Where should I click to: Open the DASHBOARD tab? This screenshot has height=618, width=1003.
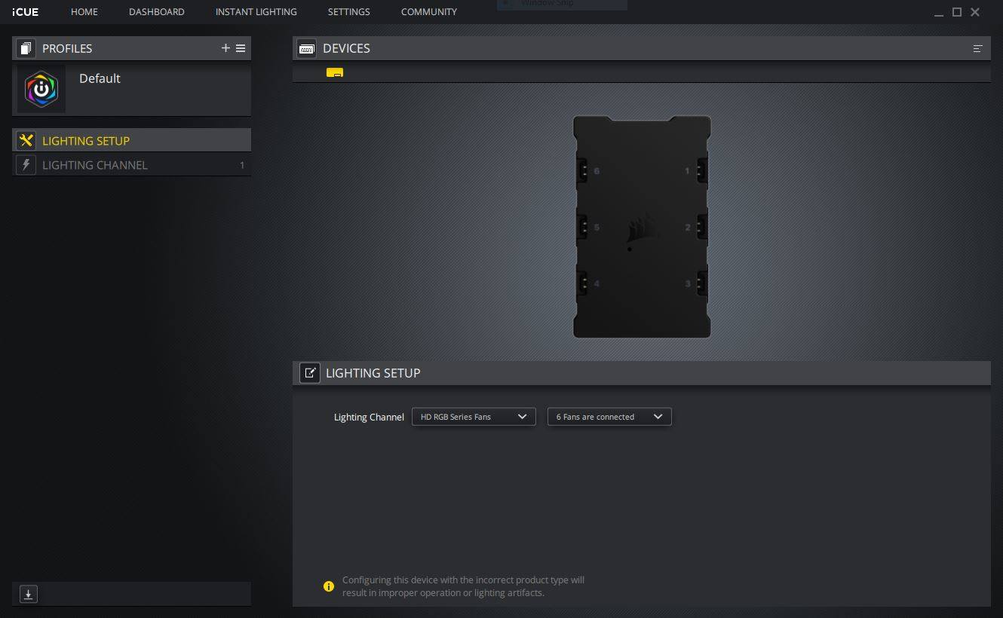[157, 12]
